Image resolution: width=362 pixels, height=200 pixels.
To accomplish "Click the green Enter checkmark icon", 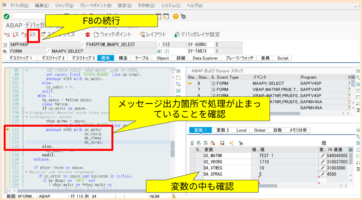I will pos(6,16).
